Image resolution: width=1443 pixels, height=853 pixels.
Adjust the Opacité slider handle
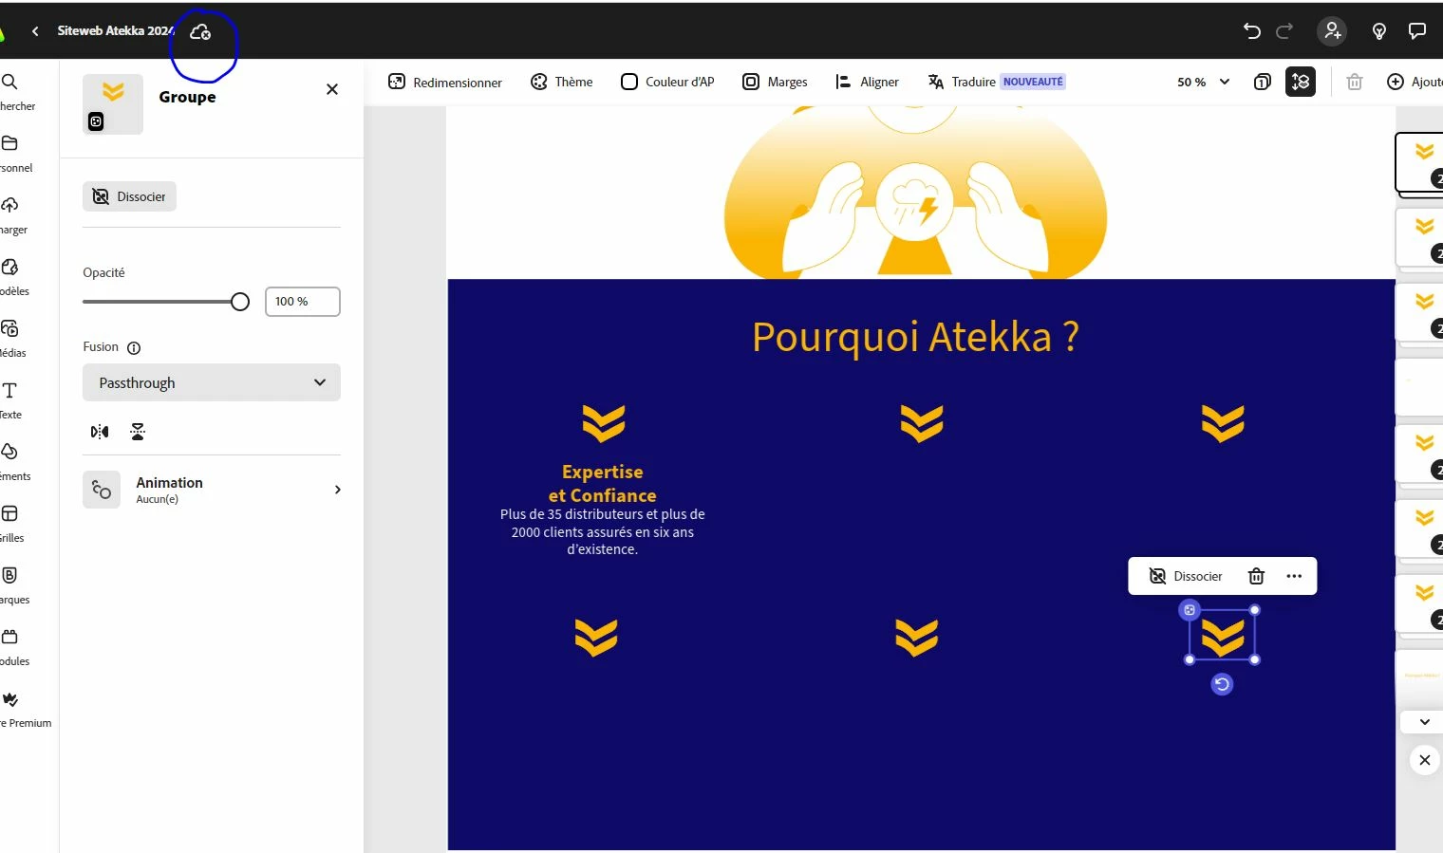click(240, 302)
